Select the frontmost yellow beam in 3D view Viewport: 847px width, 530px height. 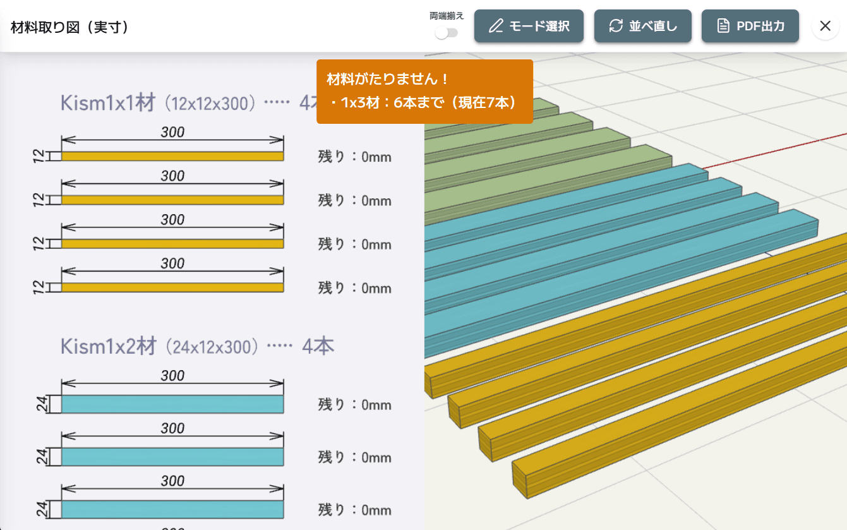pyautogui.click(x=682, y=406)
